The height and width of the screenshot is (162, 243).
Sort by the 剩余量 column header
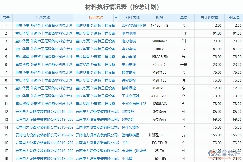[x=233, y=18]
